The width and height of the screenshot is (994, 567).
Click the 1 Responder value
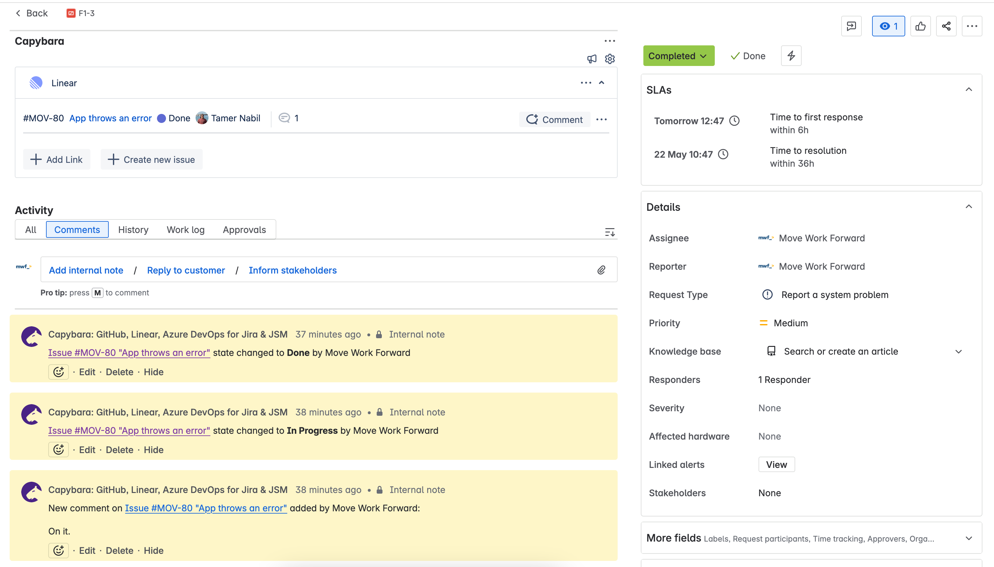784,380
